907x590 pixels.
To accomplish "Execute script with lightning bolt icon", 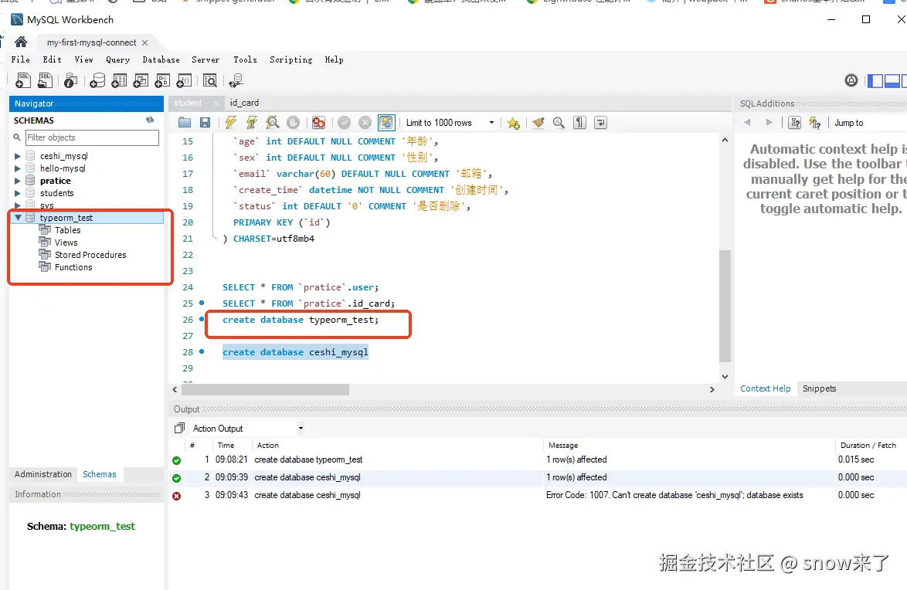I will tap(231, 123).
